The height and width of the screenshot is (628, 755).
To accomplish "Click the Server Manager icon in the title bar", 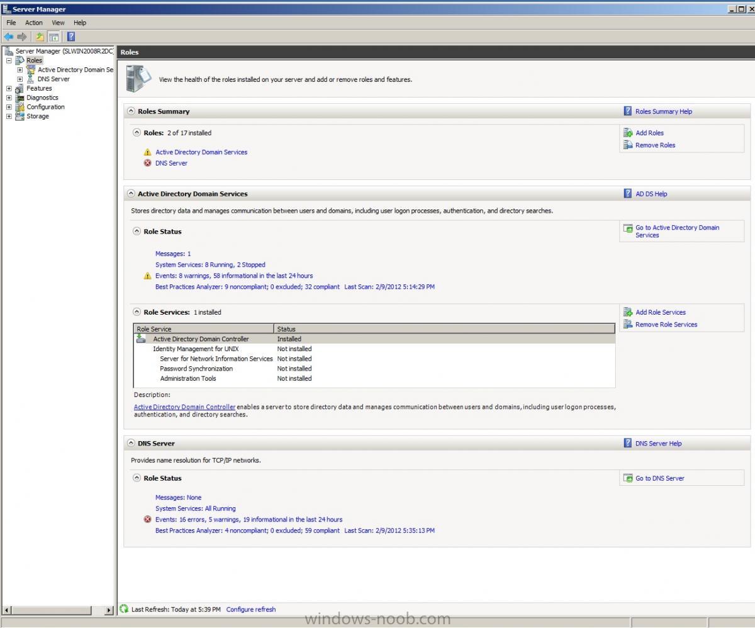I will pyautogui.click(x=6, y=9).
